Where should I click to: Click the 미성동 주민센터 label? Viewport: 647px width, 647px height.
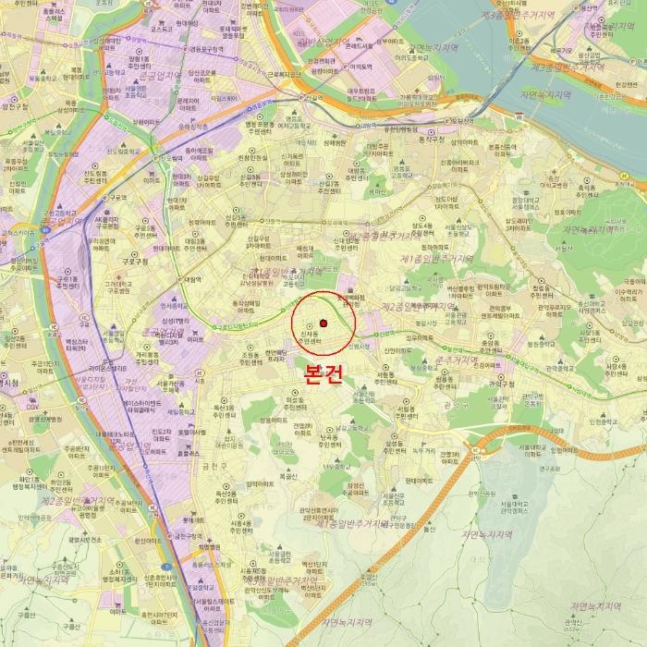coord(295,404)
